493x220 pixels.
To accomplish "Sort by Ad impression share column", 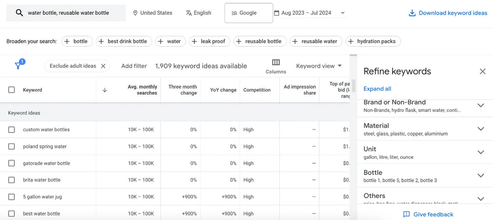I will pos(300,90).
